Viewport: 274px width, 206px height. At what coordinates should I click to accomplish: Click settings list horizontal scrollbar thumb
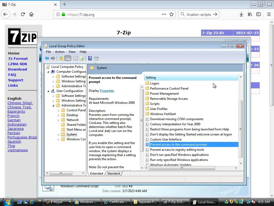point(182,168)
